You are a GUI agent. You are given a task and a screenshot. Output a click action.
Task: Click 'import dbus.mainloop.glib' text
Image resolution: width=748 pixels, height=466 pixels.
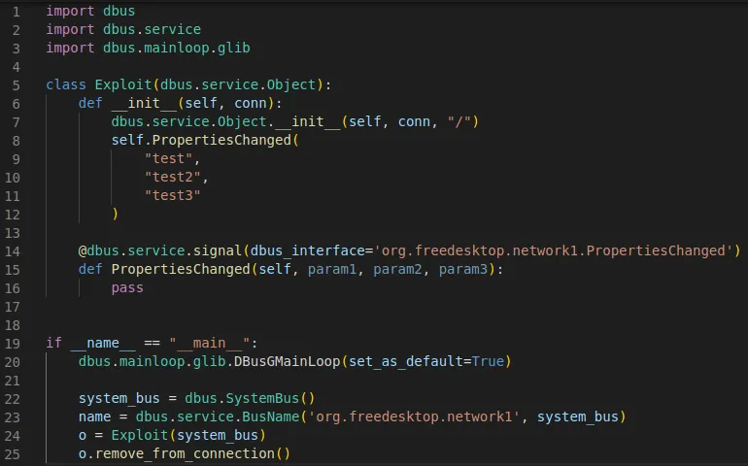[148, 49]
